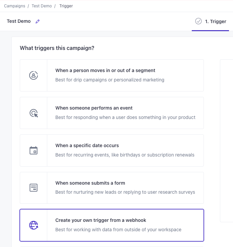This screenshot has height=247, width=233.
Task: Choose 'Create your own trigger from a webhook'
Action: [x=101, y=220]
